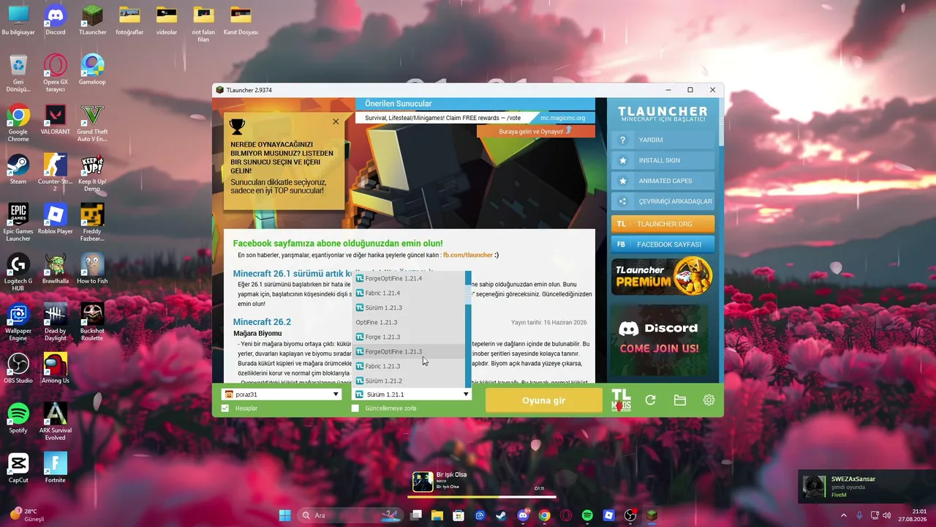Screen dimensions: 936x527
Task: Click the Bir Işık Olsa song progress bar
Action: click(x=481, y=497)
